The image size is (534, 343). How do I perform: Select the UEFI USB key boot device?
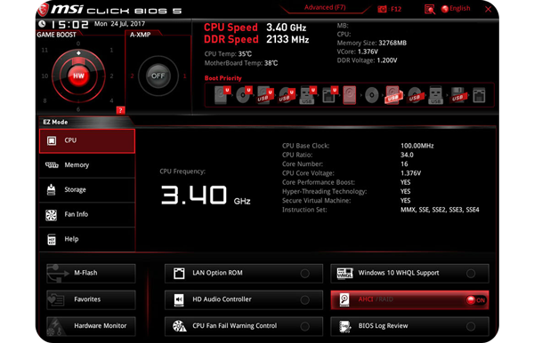click(x=308, y=95)
